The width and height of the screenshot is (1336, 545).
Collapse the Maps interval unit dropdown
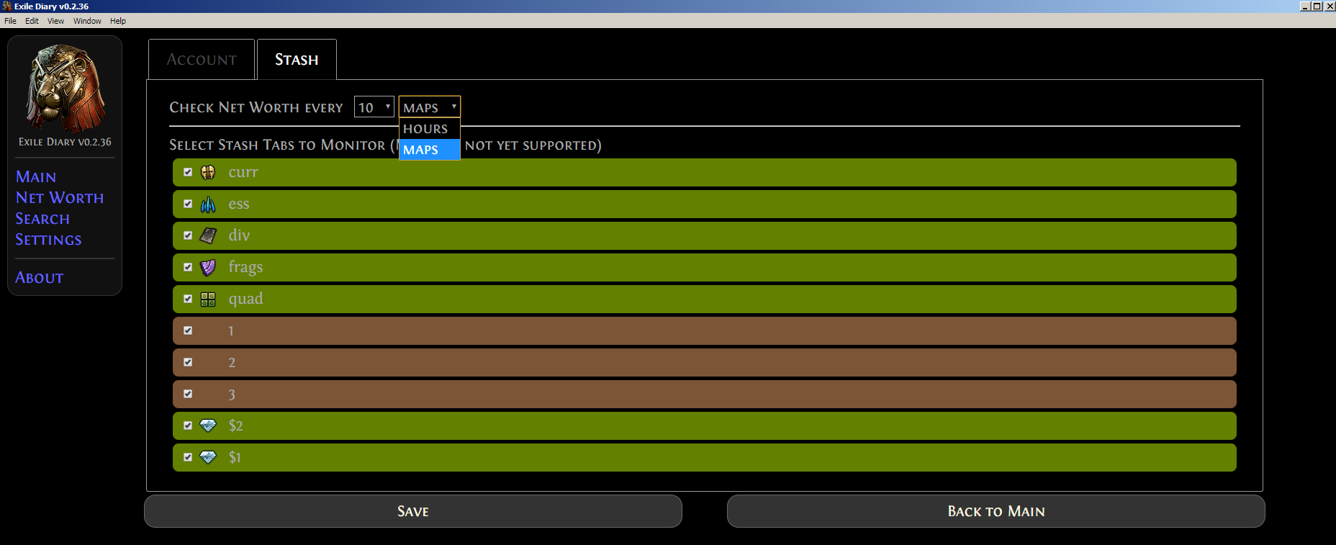[x=430, y=107]
